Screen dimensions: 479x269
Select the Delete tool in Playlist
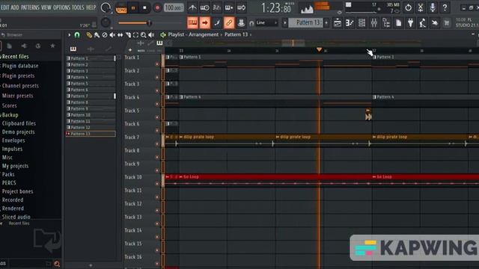pyautogui.click(x=105, y=35)
